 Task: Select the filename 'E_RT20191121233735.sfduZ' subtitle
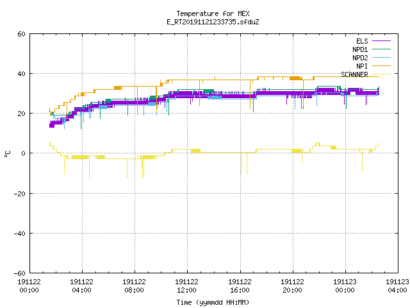point(213,22)
